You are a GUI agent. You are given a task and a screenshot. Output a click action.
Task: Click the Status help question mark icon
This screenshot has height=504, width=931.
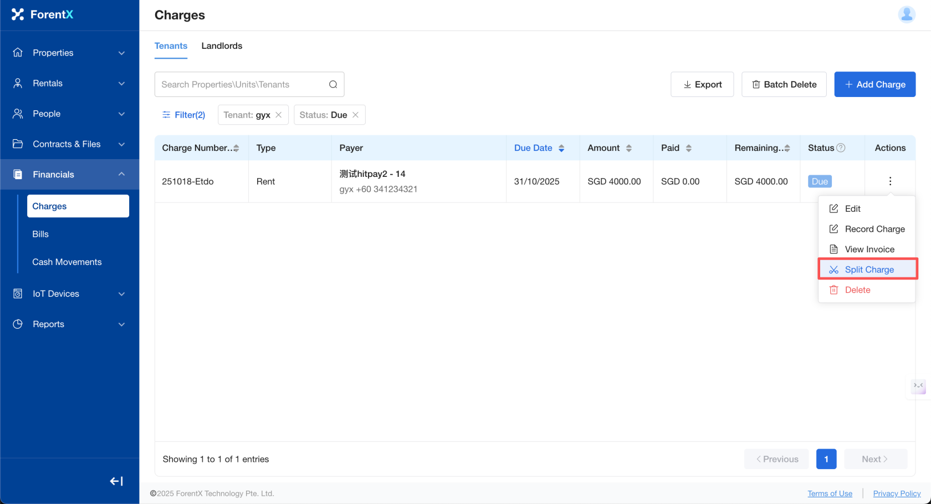(841, 148)
